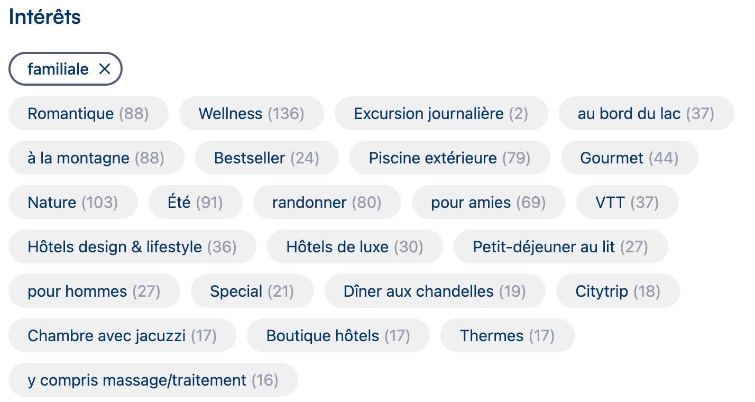The height and width of the screenshot is (402, 755).
Task: Add the Nature interest filter
Action: (x=72, y=202)
